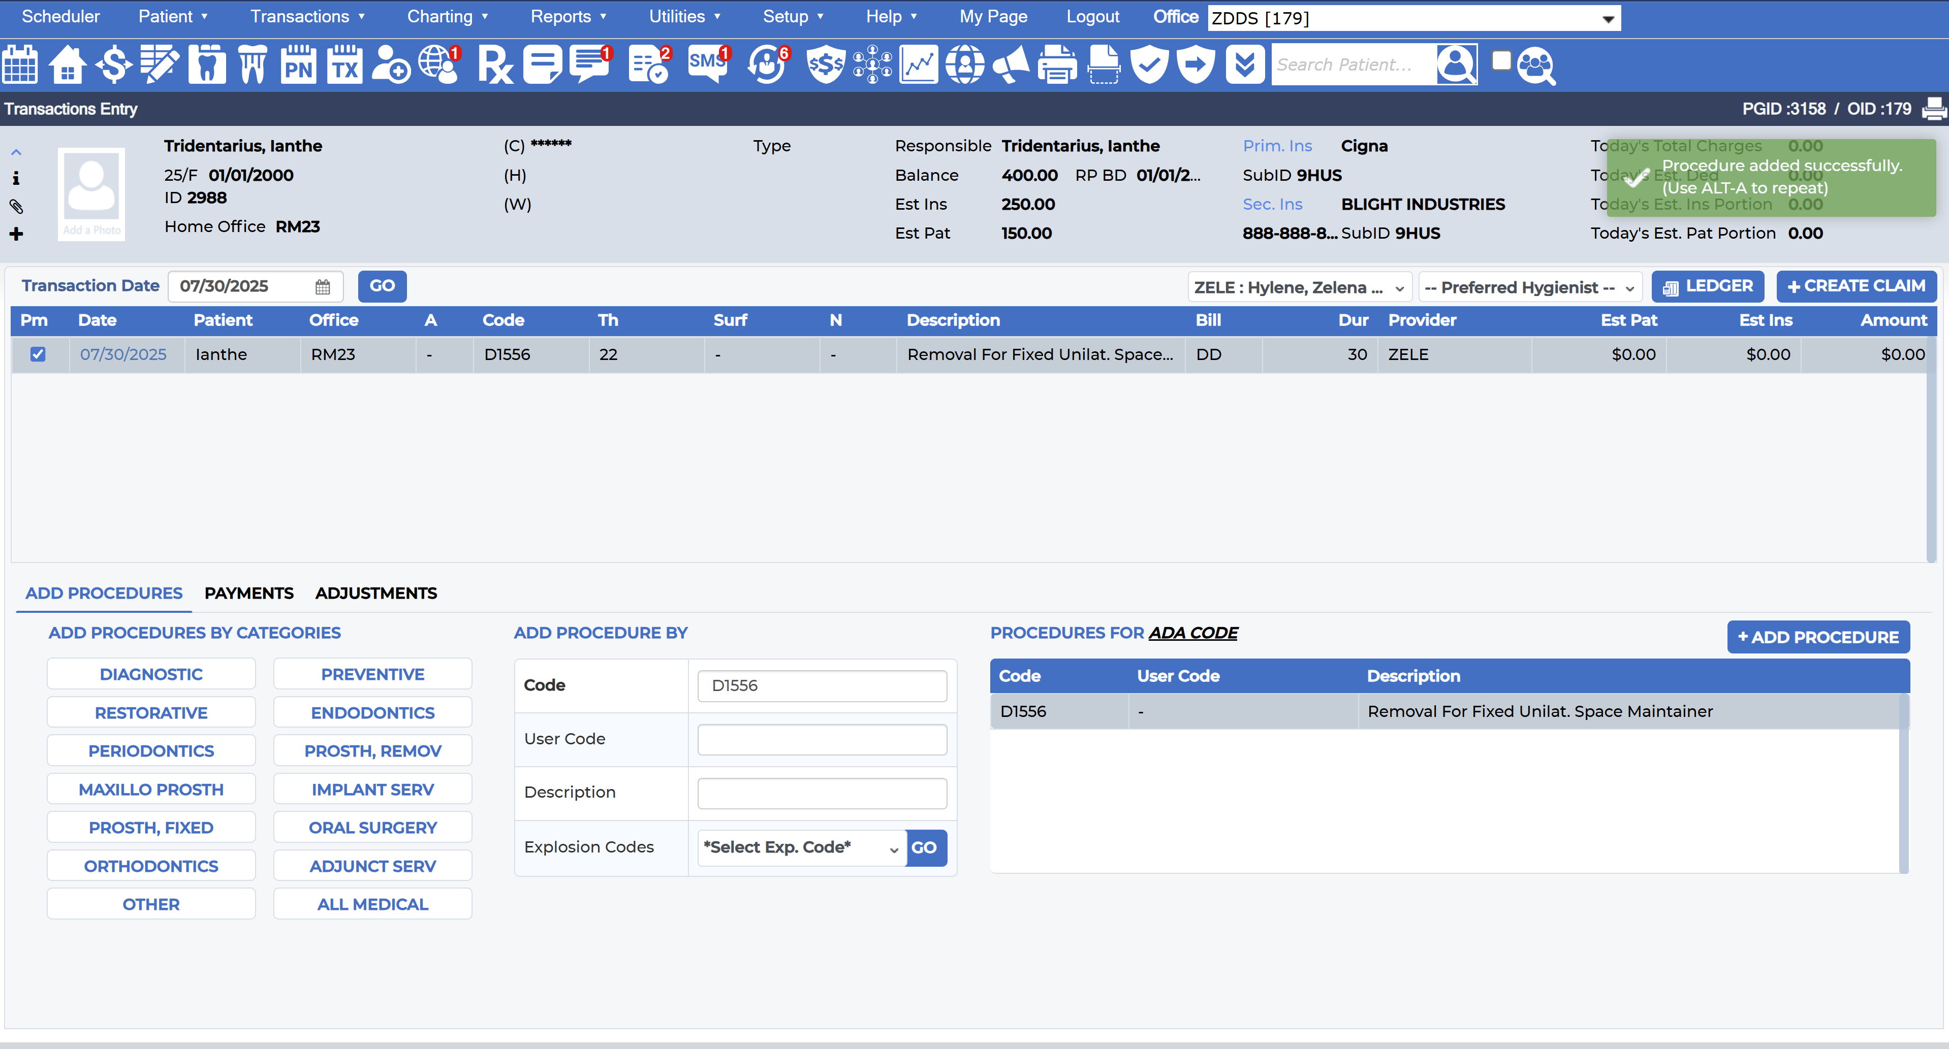Image resolution: width=1949 pixels, height=1049 pixels.
Task: Toggle checkbox next to group search
Action: [x=1501, y=60]
